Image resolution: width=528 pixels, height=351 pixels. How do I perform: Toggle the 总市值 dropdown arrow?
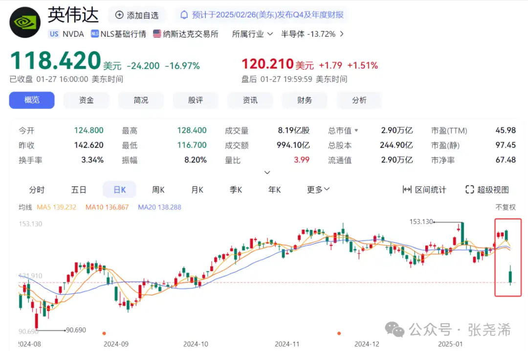[x=356, y=131]
